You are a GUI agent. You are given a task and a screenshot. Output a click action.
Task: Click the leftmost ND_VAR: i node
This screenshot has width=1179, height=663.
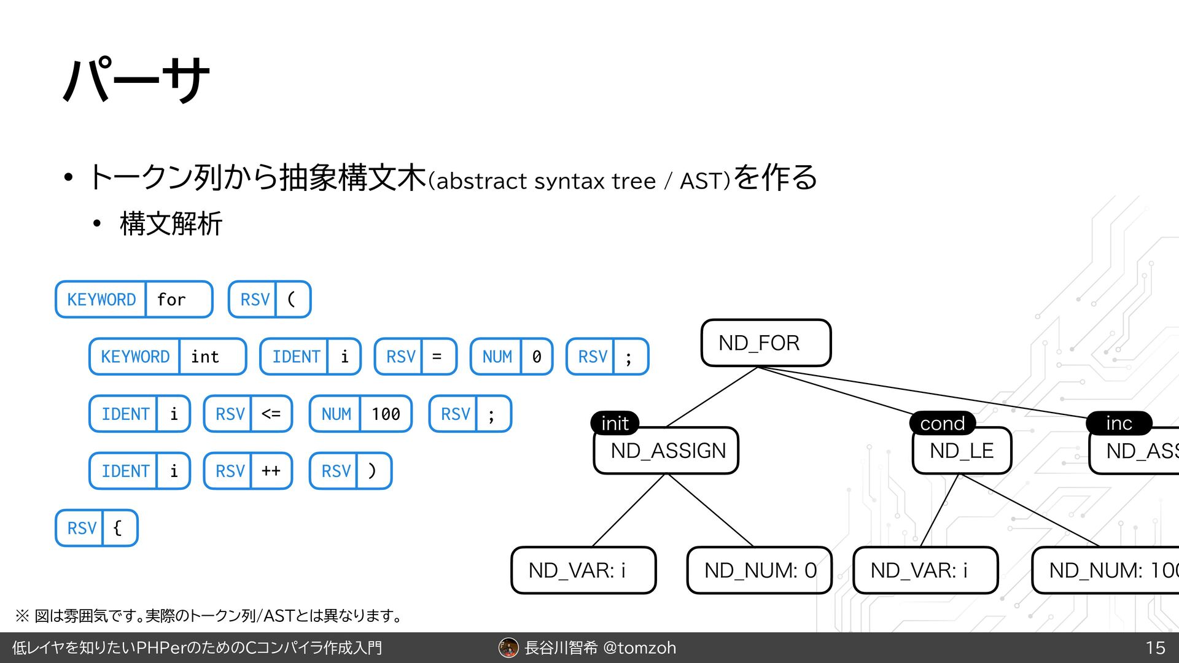[x=583, y=570]
